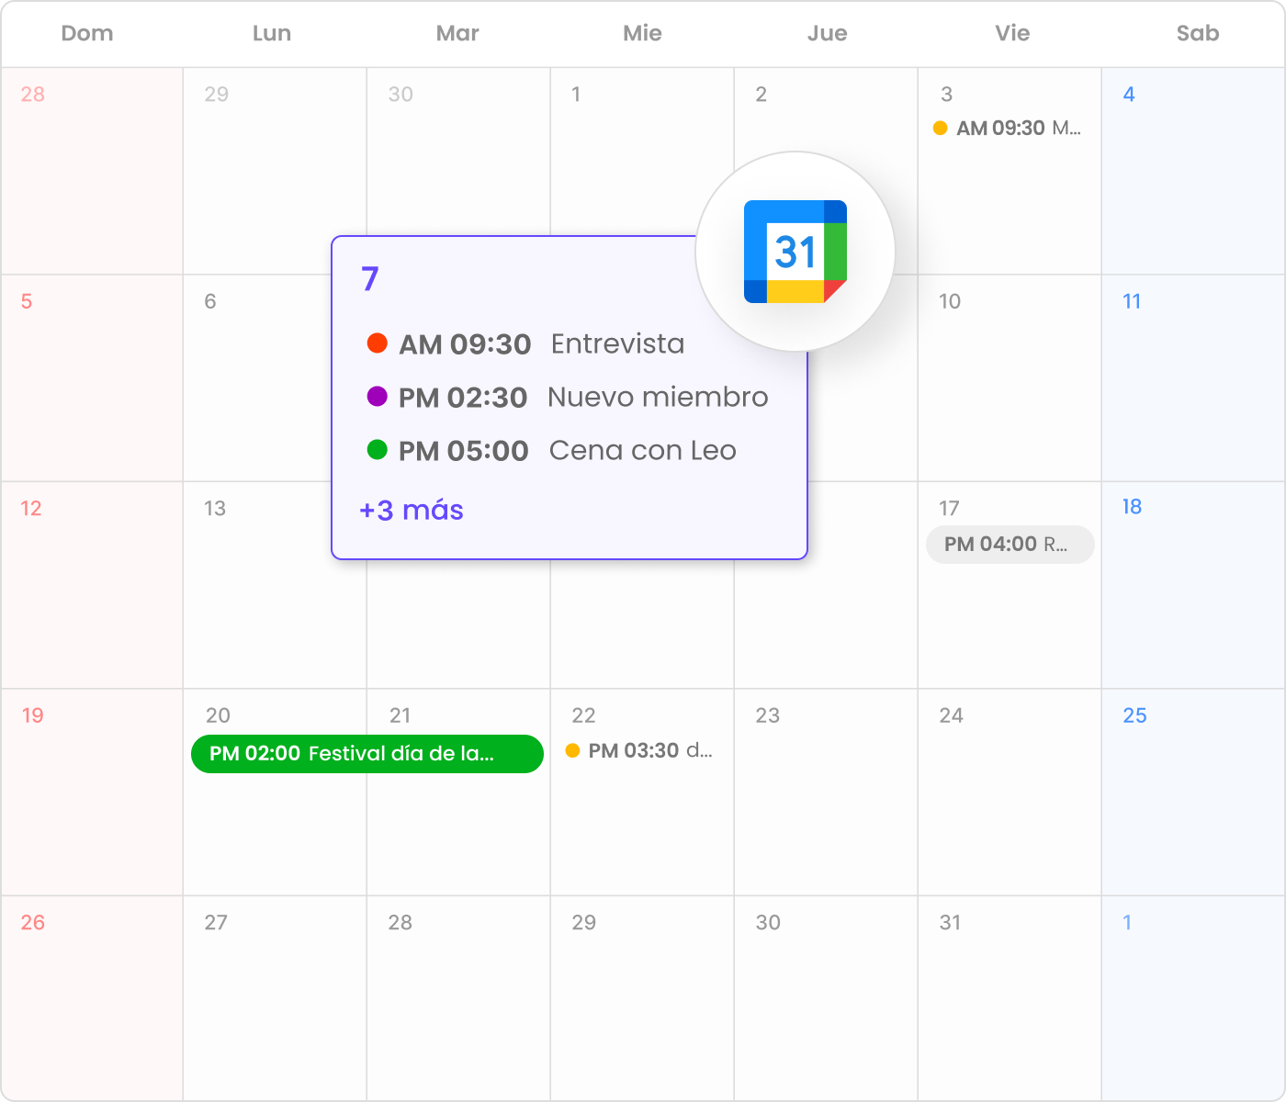Select the Mie column header

tap(642, 34)
